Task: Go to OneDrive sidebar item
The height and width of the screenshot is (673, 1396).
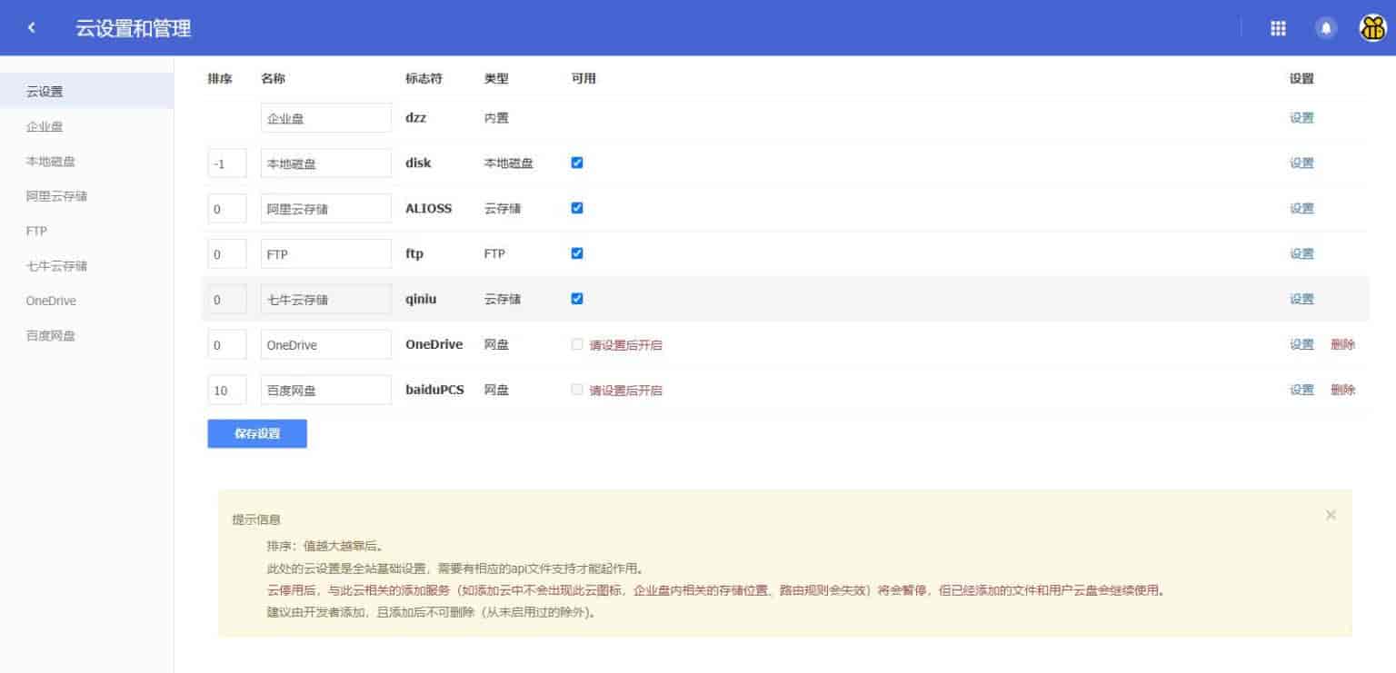Action: click(51, 301)
